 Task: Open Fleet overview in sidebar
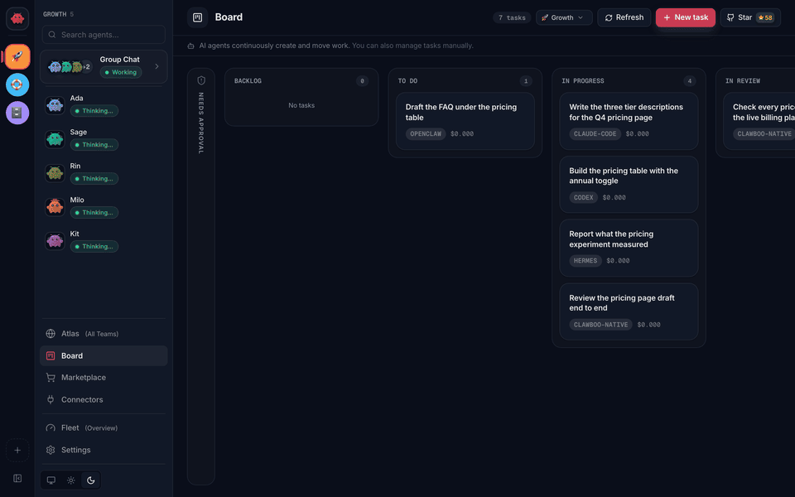click(x=104, y=428)
